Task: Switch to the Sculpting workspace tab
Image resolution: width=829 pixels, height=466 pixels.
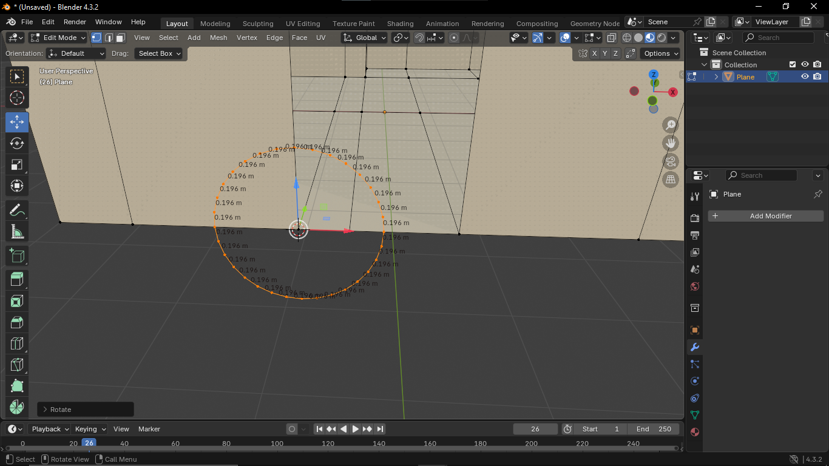Action: coord(258,24)
